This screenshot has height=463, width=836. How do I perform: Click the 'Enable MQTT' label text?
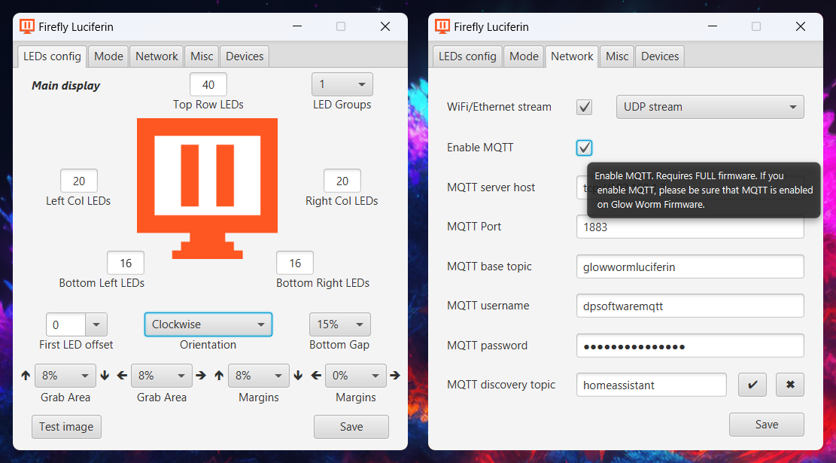pyautogui.click(x=480, y=148)
